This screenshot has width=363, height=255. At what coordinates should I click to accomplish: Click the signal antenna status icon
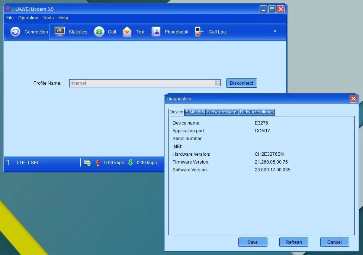click(x=8, y=163)
